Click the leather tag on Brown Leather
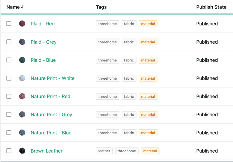Screen dimensions: 233x162 (104, 151)
